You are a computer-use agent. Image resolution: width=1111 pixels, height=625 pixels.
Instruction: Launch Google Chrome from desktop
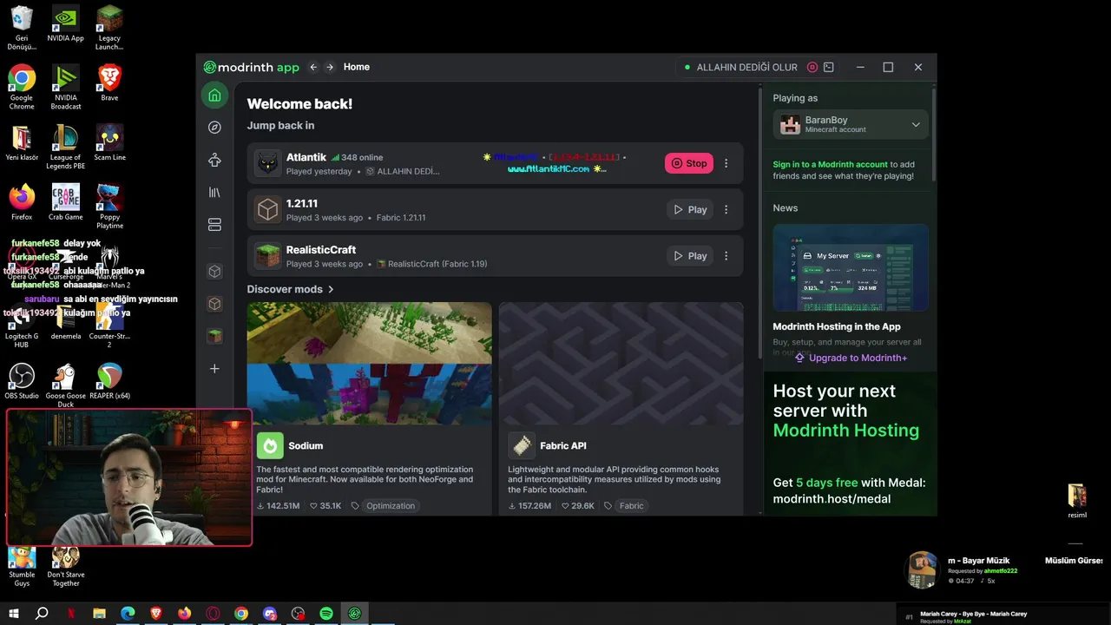tap(22, 87)
